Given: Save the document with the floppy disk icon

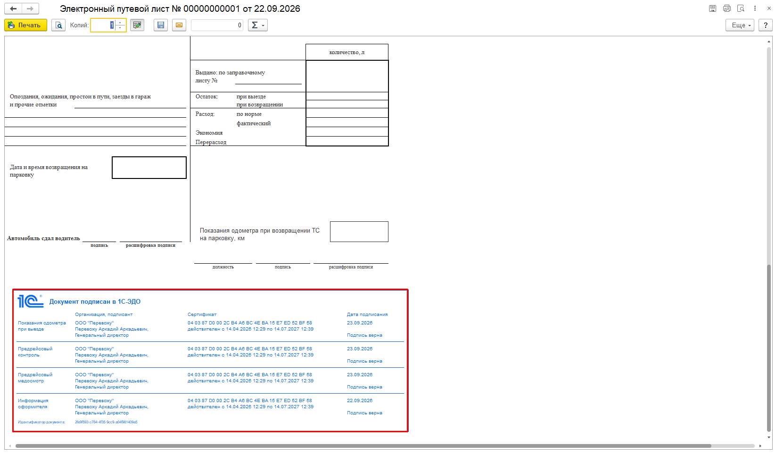Looking at the screenshot, I should coord(161,25).
